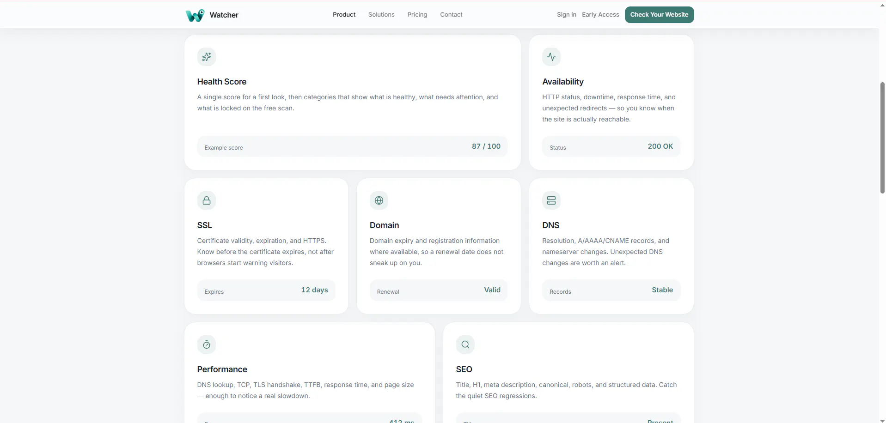Screen dimensions: 886x423
Task: Click the 'Status' label in Availability
Action: (x=558, y=148)
